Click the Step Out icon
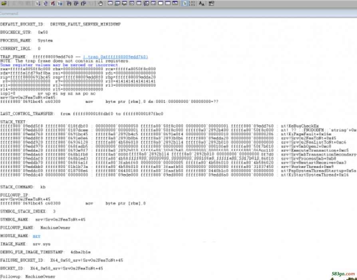Viewport: 357px width, 280px height. click(83, 4)
